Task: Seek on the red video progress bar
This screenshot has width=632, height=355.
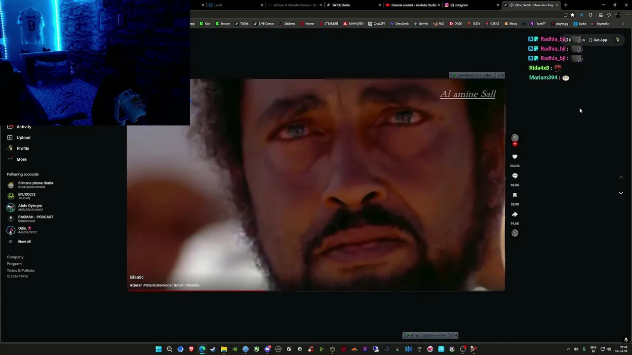Action: tap(316, 290)
